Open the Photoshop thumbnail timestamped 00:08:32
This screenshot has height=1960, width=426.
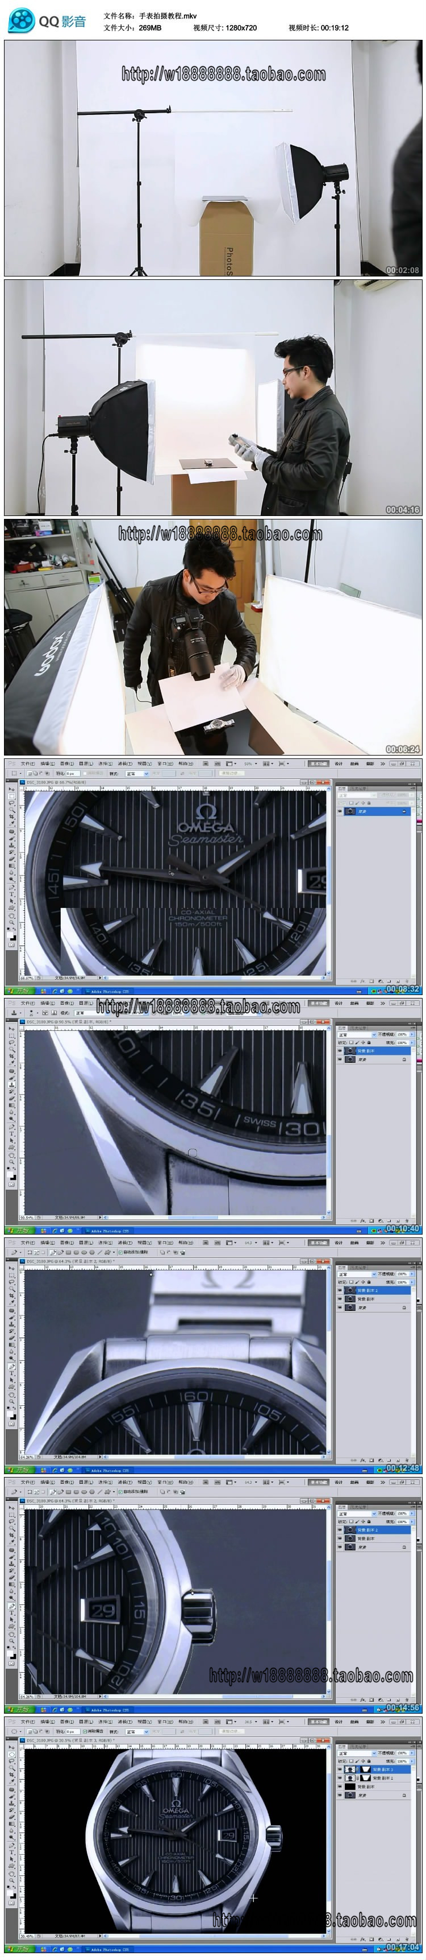[212, 877]
